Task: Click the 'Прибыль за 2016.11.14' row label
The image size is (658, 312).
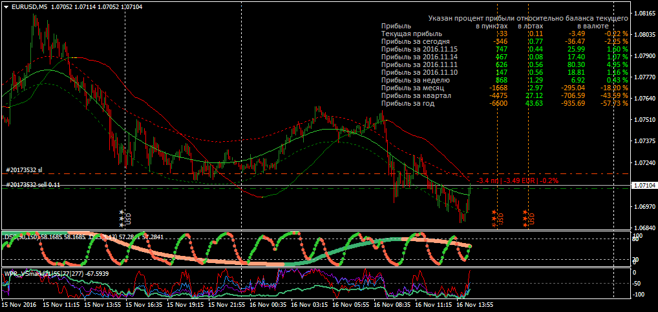Action: pos(419,57)
